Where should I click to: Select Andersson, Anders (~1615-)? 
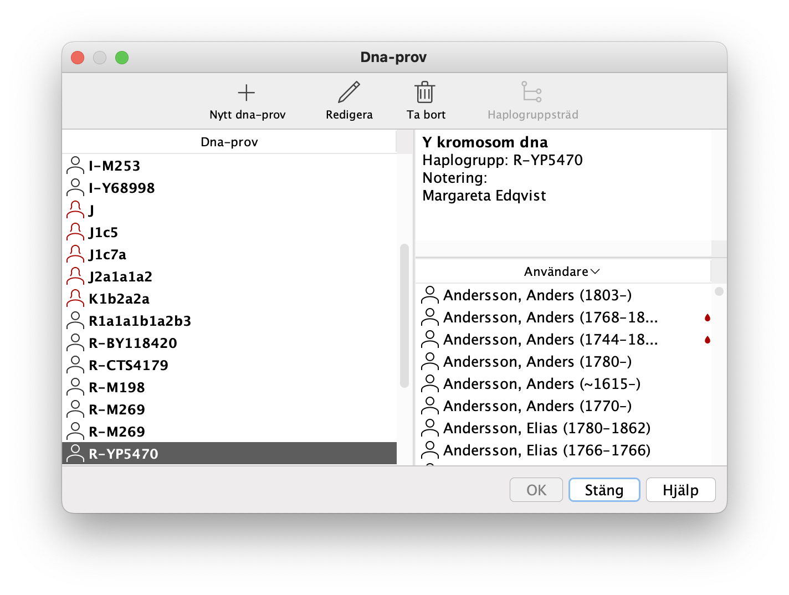coord(541,384)
